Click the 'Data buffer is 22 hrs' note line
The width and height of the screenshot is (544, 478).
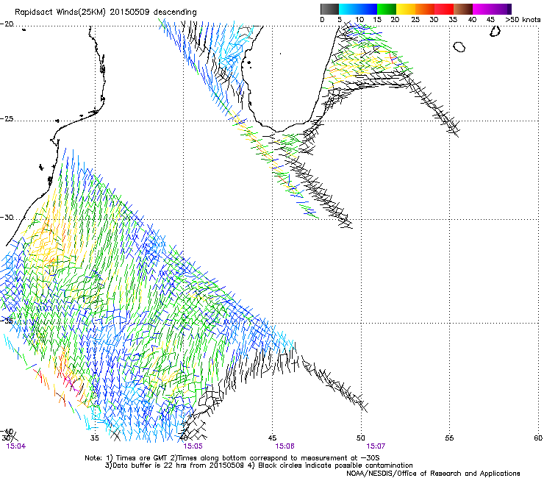(x=259, y=465)
